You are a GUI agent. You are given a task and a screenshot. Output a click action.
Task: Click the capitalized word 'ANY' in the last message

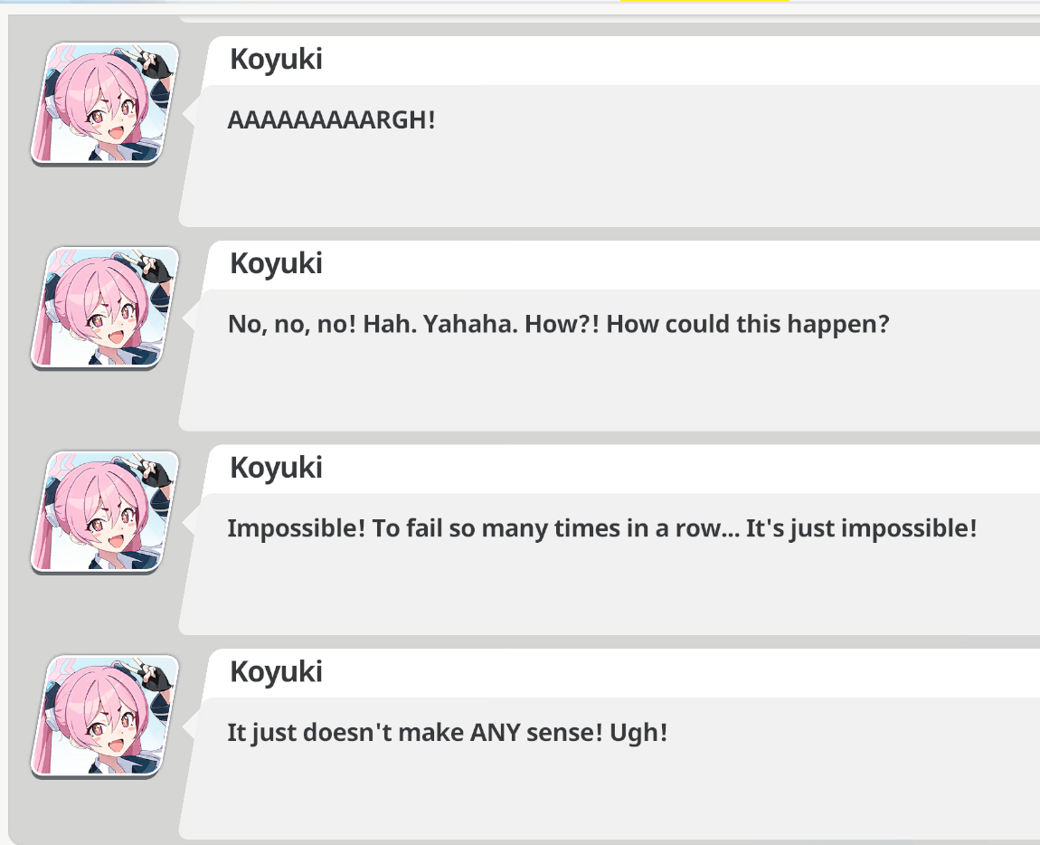click(495, 733)
